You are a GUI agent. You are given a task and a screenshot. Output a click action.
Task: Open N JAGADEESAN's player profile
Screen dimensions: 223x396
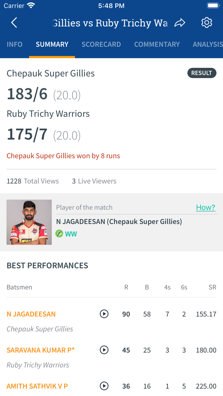[31, 314]
